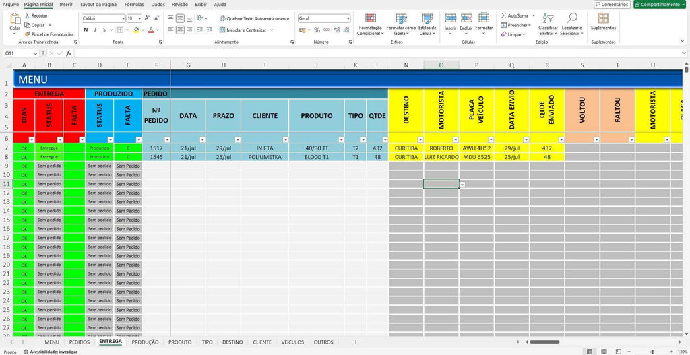Click the Formatação Condicional icon
The image size is (690, 355).
(x=369, y=18)
